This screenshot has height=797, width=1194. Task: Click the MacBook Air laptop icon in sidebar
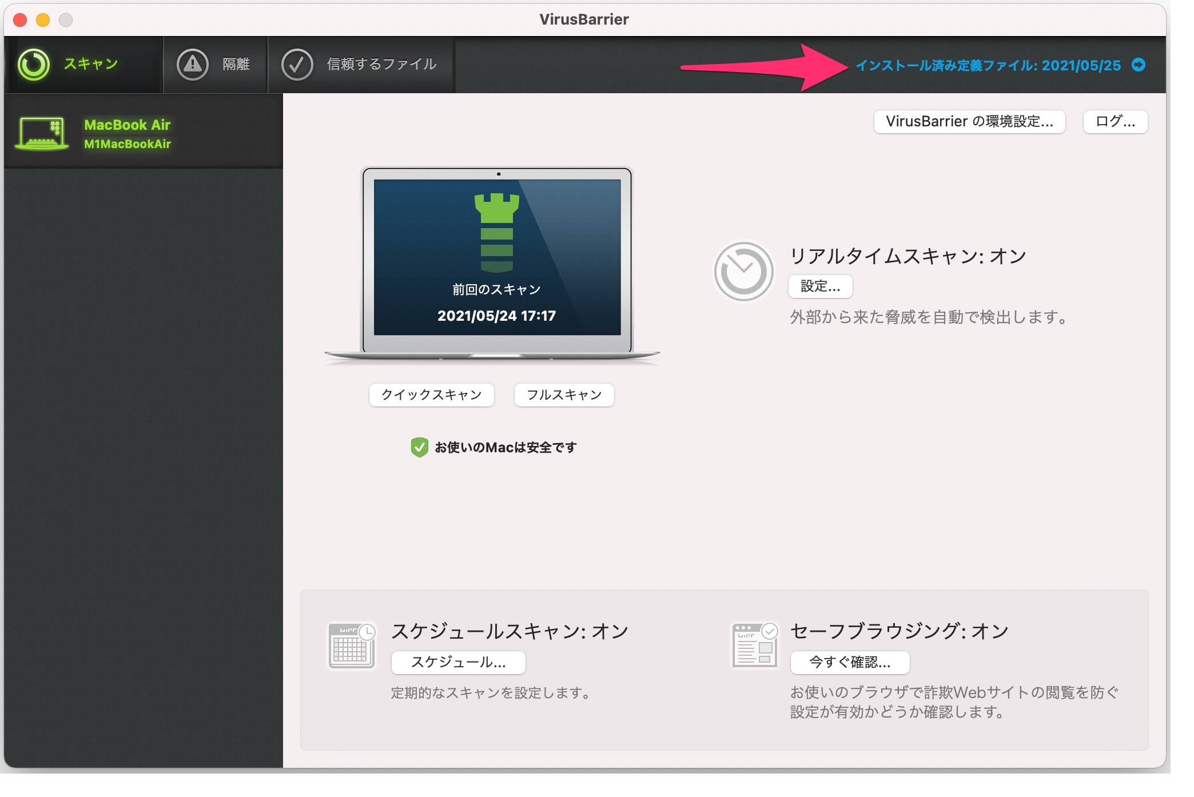point(42,134)
